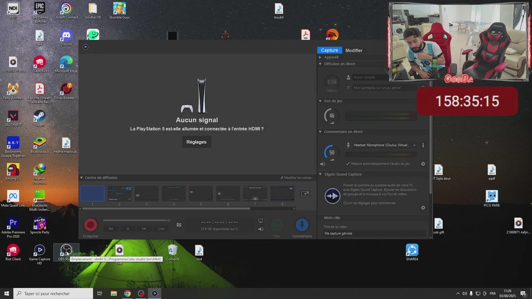Collapse the Son du jeu section
Screen dimensions: 532x299
(x=320, y=101)
